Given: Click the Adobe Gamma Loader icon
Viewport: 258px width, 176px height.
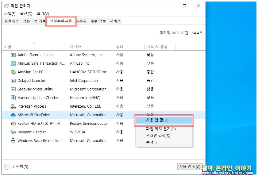Looking at the screenshot, I should tap(13, 55).
